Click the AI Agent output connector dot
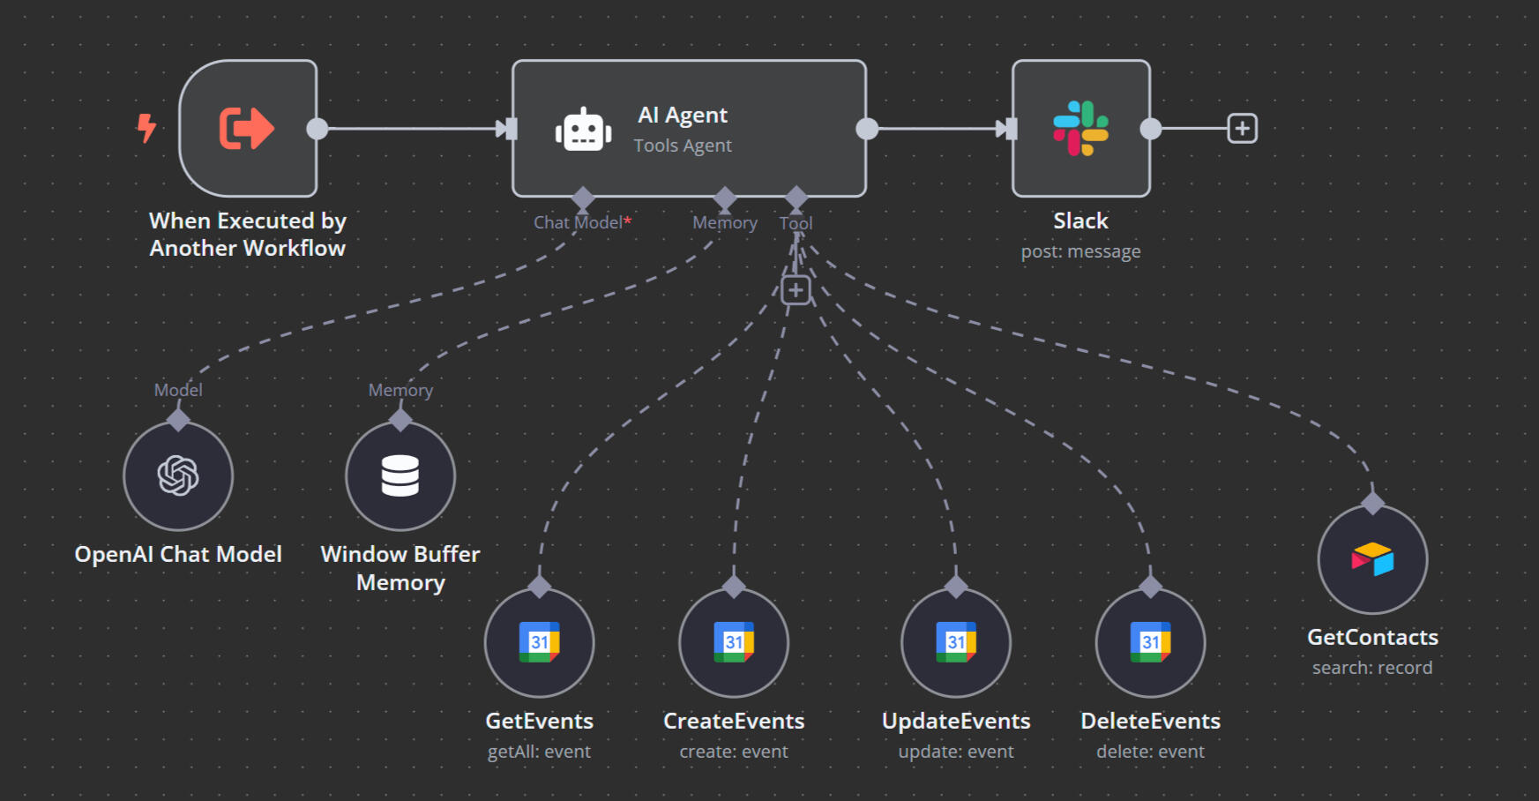The width and height of the screenshot is (1539, 801). [867, 129]
